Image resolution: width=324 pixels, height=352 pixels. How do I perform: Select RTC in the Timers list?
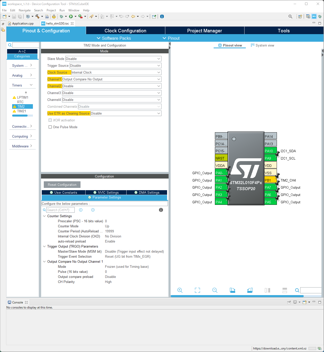point(20,102)
